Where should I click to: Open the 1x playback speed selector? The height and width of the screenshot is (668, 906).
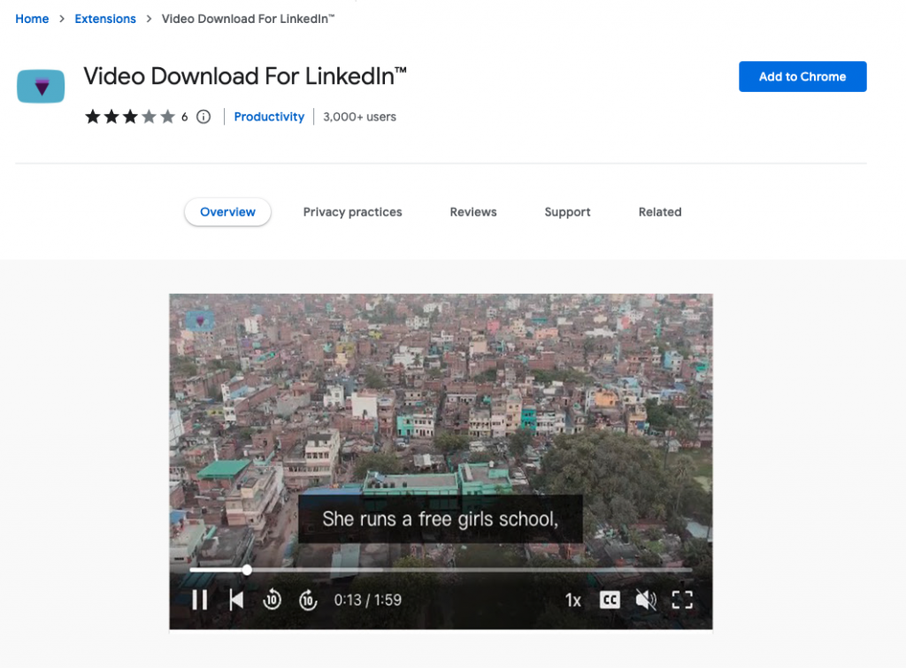[x=572, y=600]
